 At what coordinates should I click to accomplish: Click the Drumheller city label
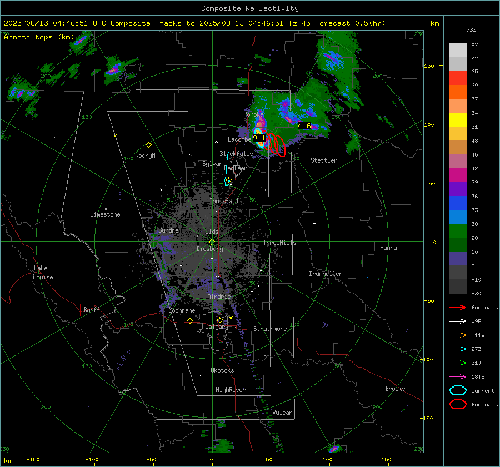coord(326,274)
